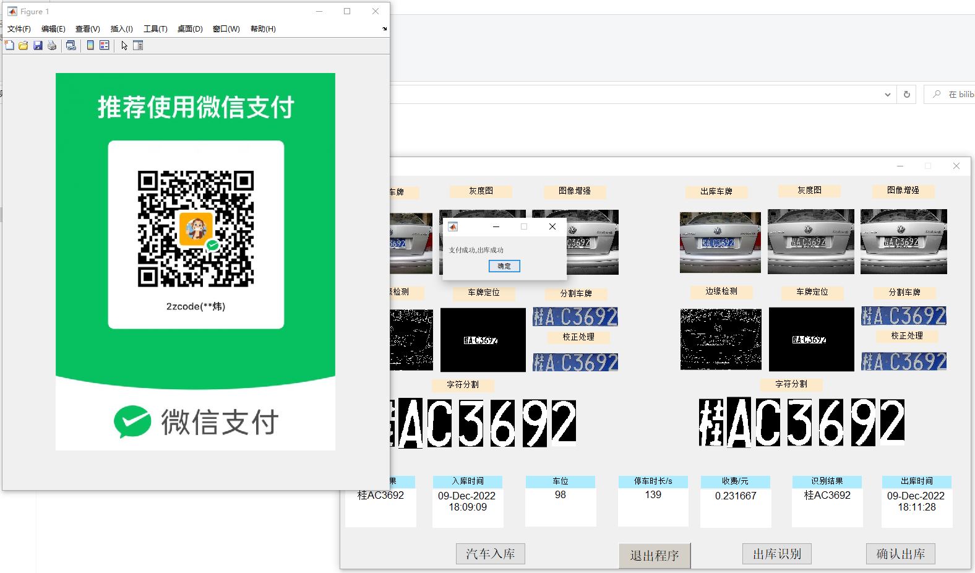Open the 查看(V) menu
The image size is (975, 573).
88,29
